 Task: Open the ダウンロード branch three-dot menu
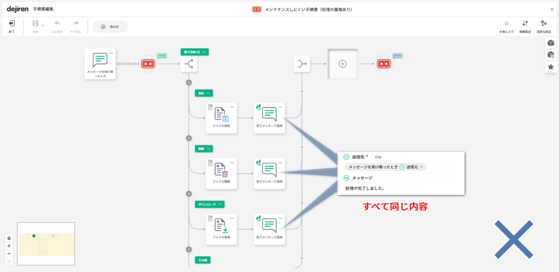(x=220, y=204)
